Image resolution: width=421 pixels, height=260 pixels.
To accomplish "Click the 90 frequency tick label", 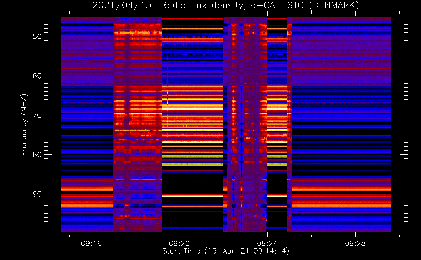I will 37,194.
